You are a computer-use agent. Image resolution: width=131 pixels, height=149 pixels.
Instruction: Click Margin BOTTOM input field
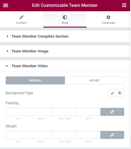click(65, 135)
